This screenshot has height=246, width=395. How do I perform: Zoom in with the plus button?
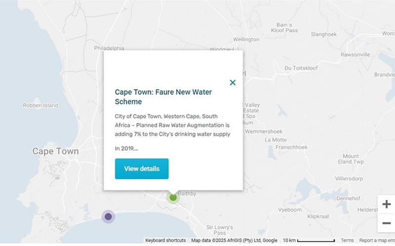(x=387, y=204)
